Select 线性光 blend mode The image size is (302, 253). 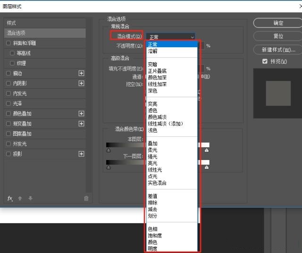click(x=172, y=169)
